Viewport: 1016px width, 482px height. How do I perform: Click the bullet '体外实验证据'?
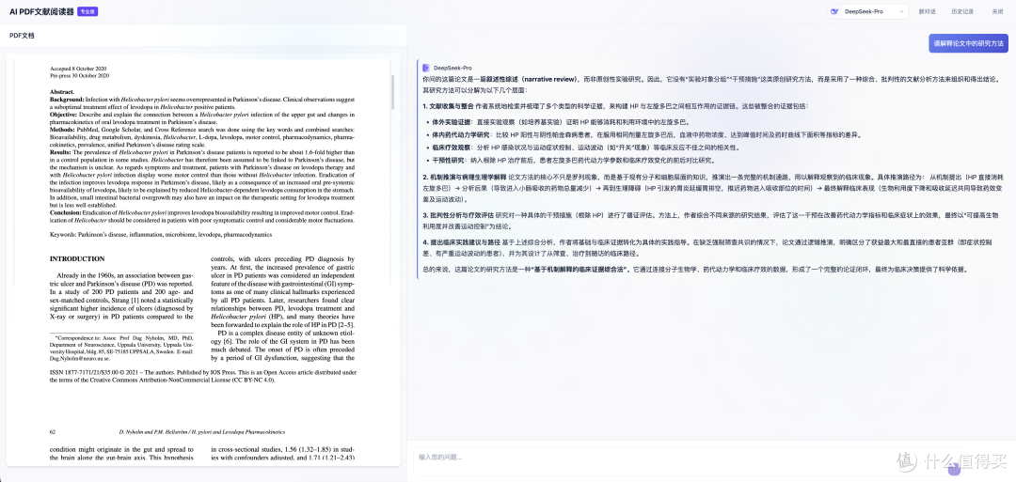(x=452, y=121)
